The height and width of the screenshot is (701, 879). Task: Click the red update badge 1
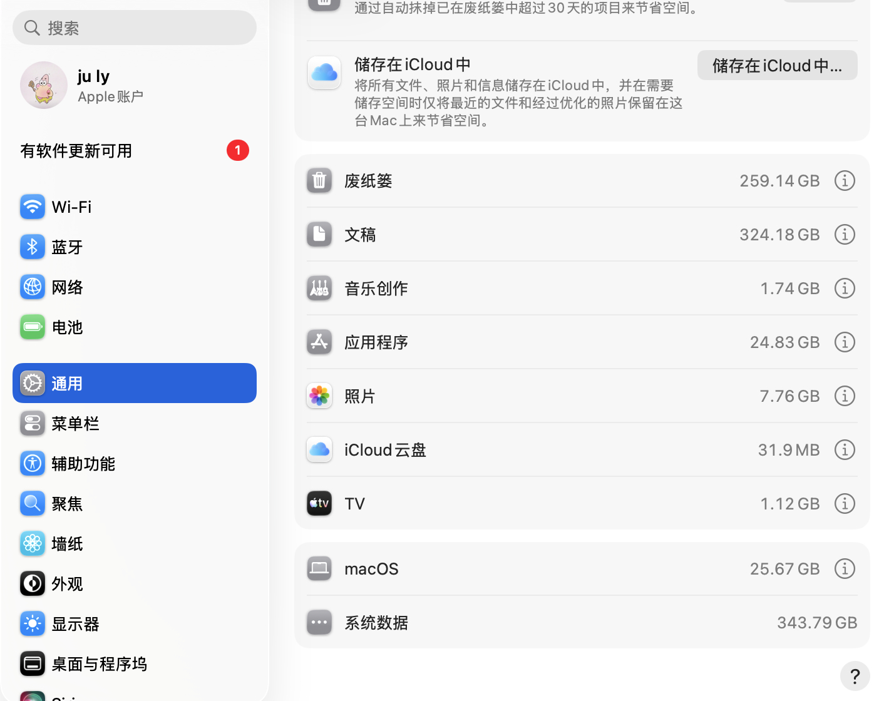tap(238, 150)
